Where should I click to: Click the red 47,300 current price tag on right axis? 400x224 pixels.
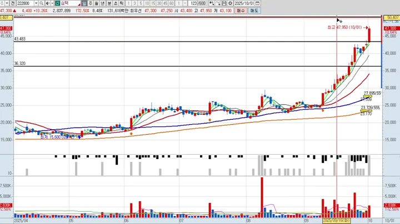[x=391, y=28]
